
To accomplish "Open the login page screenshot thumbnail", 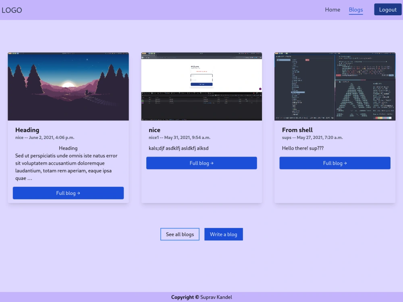I will pyautogui.click(x=201, y=86).
